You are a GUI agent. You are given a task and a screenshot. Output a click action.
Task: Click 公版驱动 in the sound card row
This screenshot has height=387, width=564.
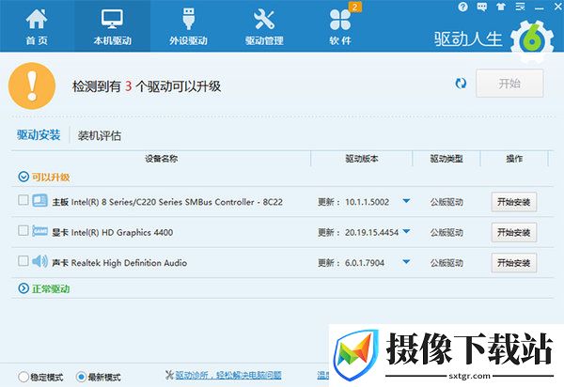(x=446, y=263)
